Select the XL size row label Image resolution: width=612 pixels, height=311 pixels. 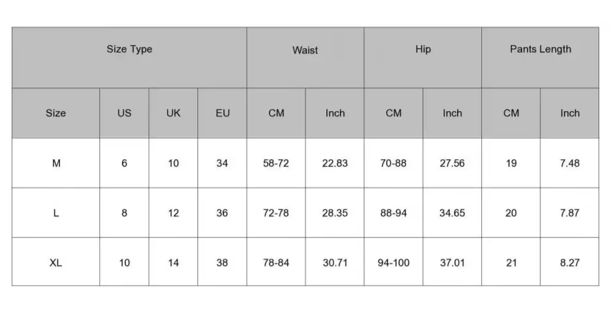point(56,262)
